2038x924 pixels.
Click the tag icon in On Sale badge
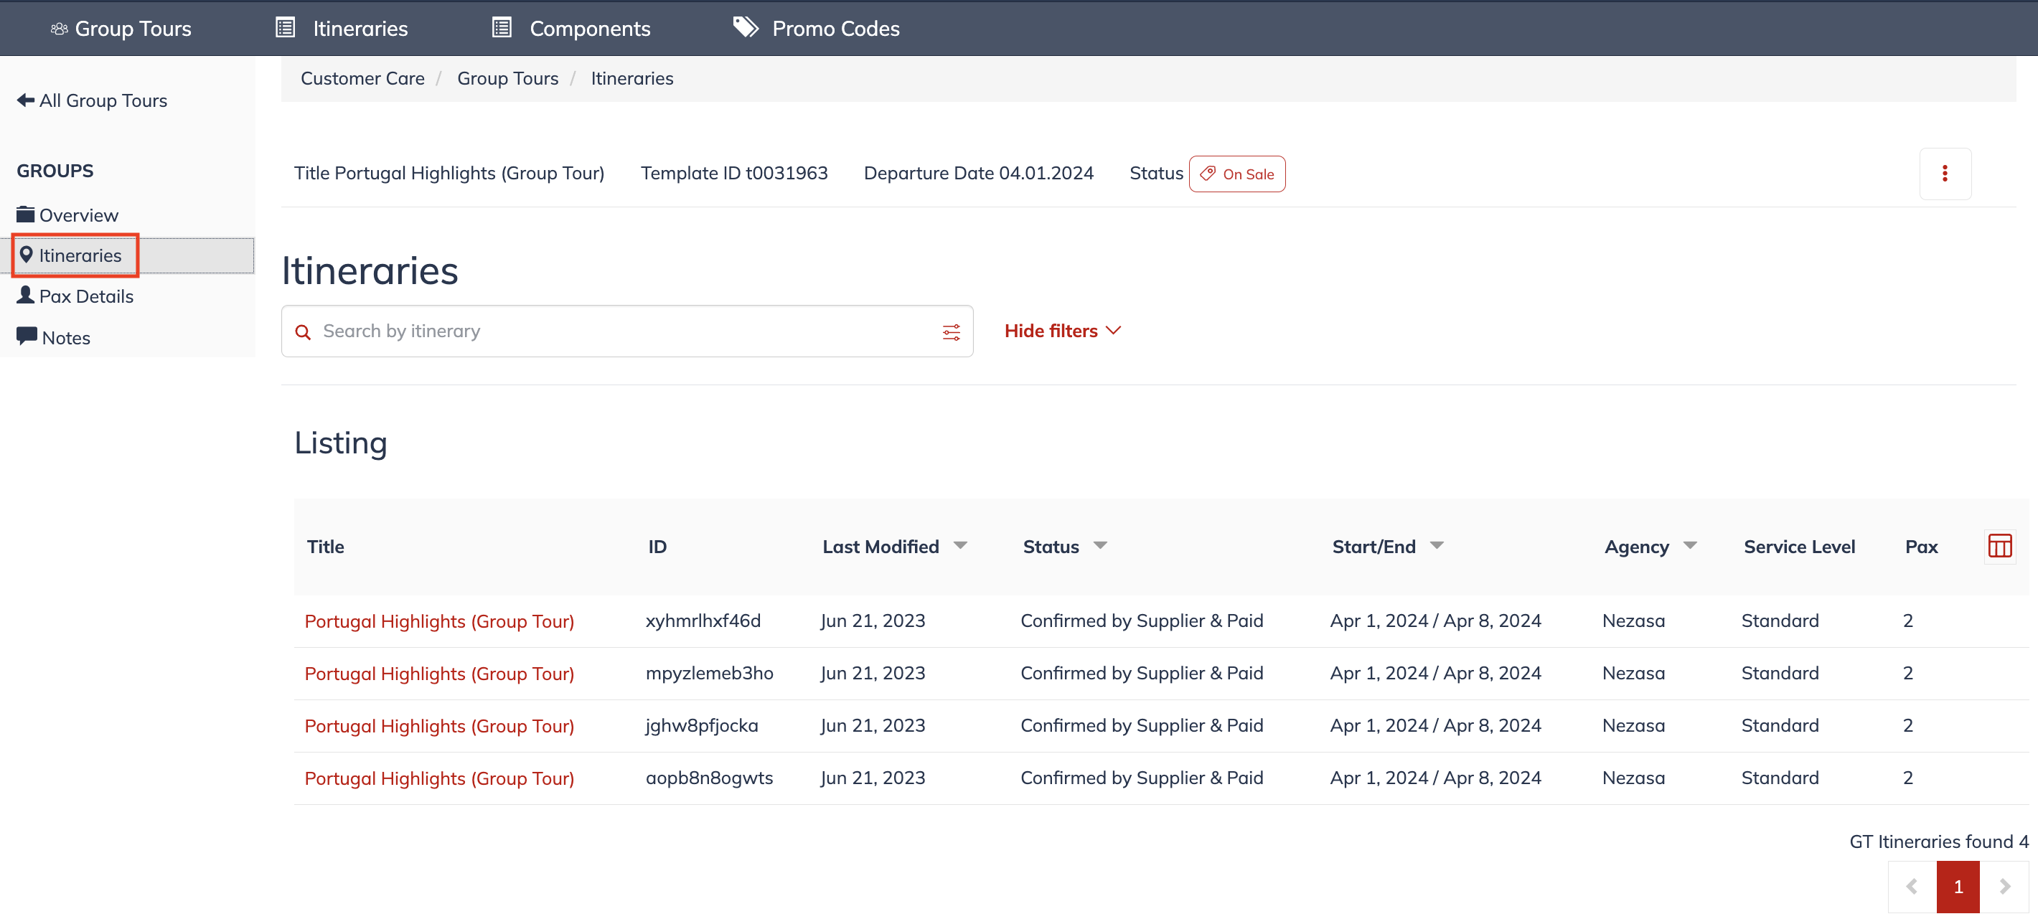[1207, 174]
